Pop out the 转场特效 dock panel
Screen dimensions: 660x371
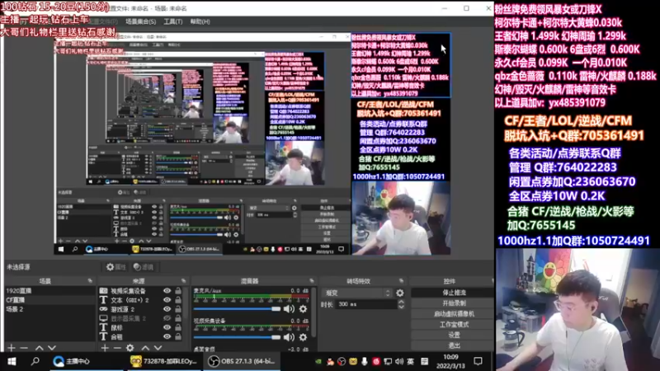pyautogui.click(x=401, y=280)
